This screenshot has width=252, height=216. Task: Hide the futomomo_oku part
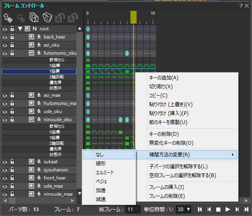5,53
